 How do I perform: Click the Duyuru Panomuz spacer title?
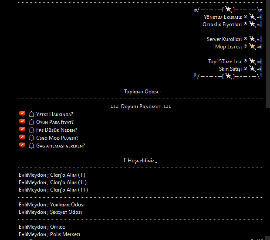[x=141, y=106]
